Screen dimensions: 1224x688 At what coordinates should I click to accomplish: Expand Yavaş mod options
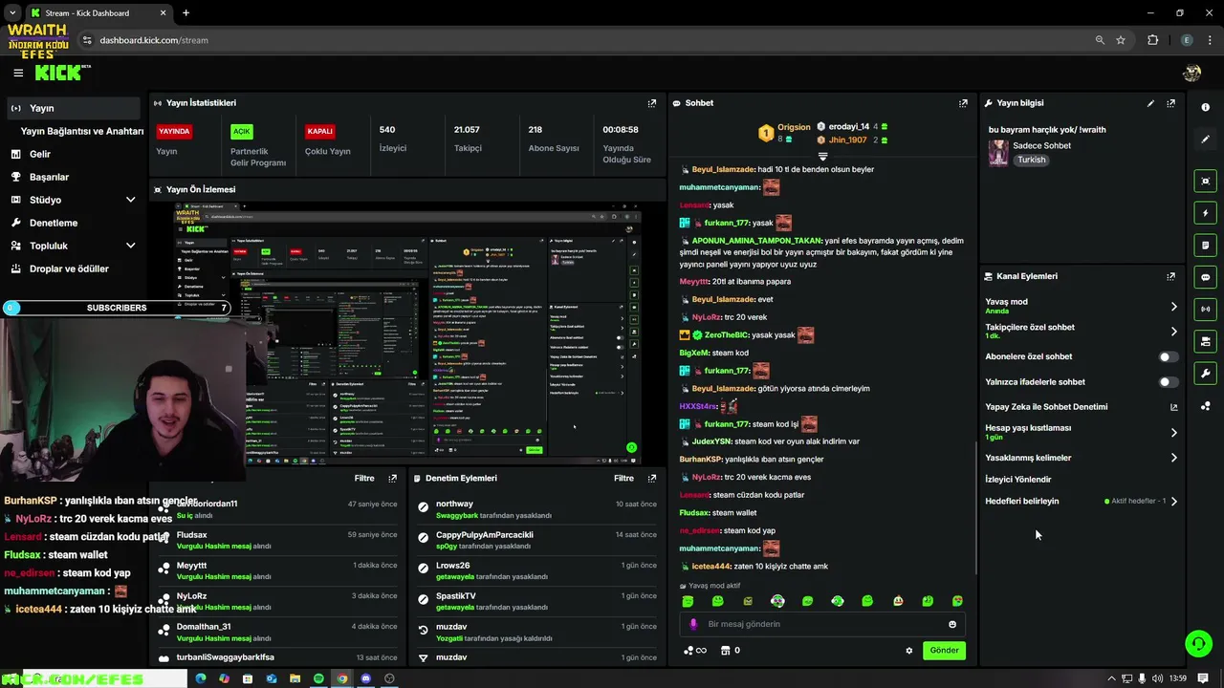click(1173, 307)
